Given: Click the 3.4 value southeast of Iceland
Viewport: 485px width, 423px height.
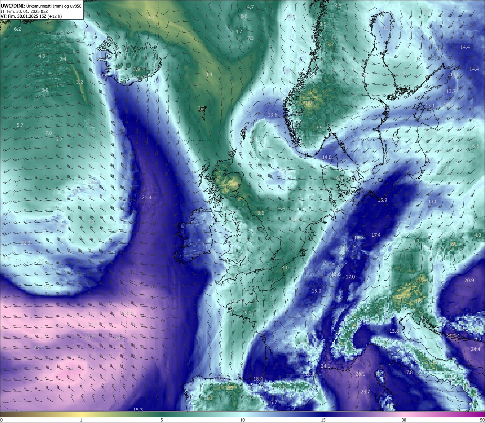Looking at the screenshot, I should pyautogui.click(x=209, y=75).
